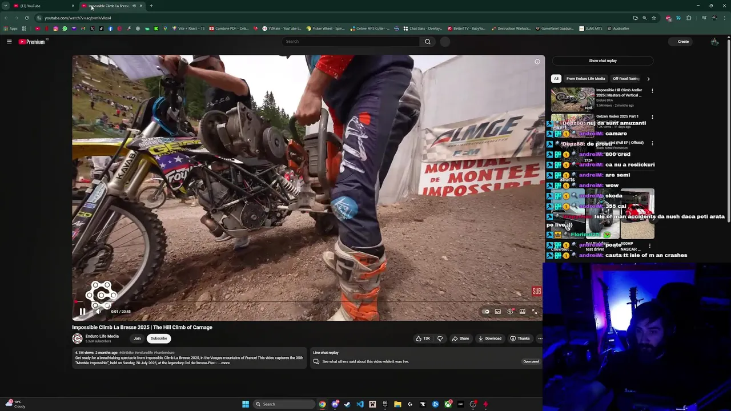Screen dimensions: 731x411
Task: Like the video with 13K likes
Action: (423, 339)
